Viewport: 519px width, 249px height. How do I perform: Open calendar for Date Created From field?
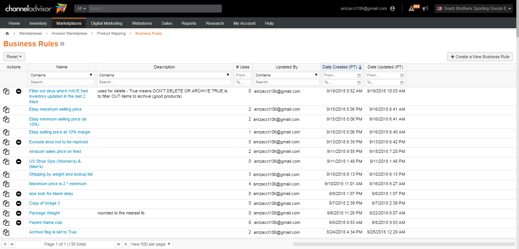point(359,75)
